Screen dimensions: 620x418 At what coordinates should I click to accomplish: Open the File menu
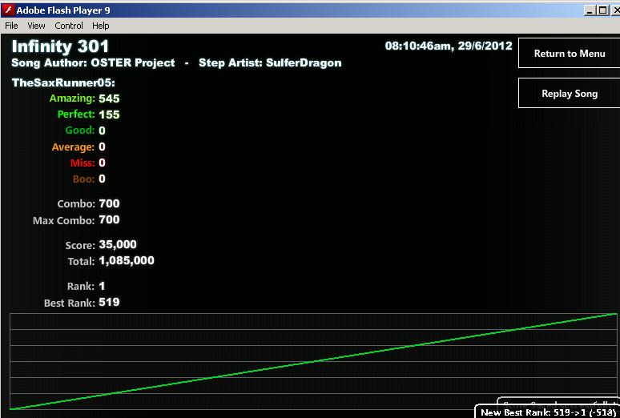pyautogui.click(x=11, y=26)
